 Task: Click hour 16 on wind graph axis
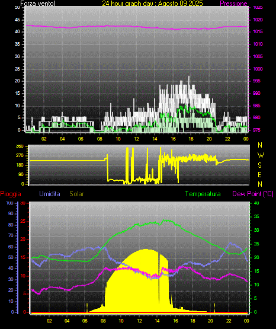point(173,139)
